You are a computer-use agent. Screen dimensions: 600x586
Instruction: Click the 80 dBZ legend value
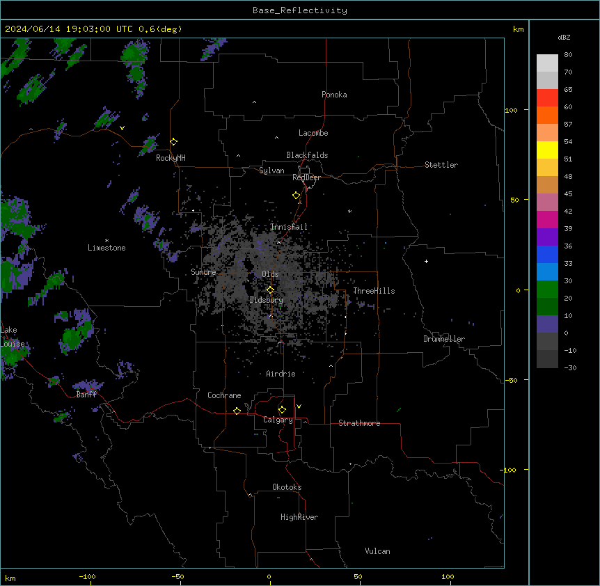pos(568,55)
